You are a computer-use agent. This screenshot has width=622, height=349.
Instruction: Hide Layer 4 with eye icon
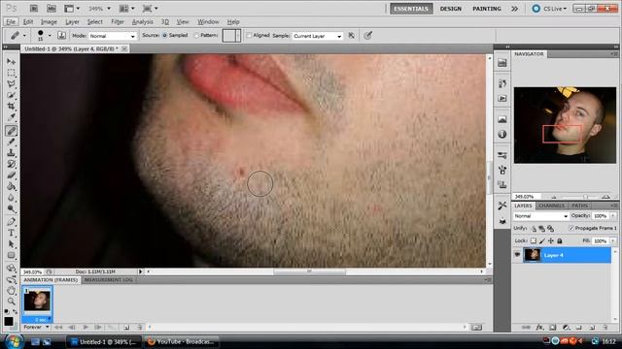tap(517, 255)
